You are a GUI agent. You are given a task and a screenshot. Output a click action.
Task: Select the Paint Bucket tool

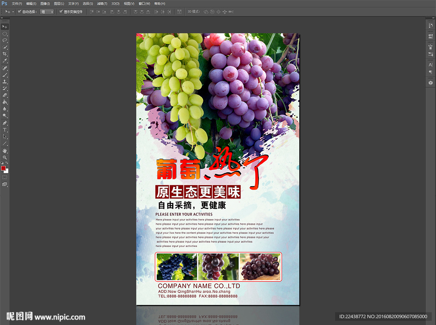pyautogui.click(x=5, y=102)
